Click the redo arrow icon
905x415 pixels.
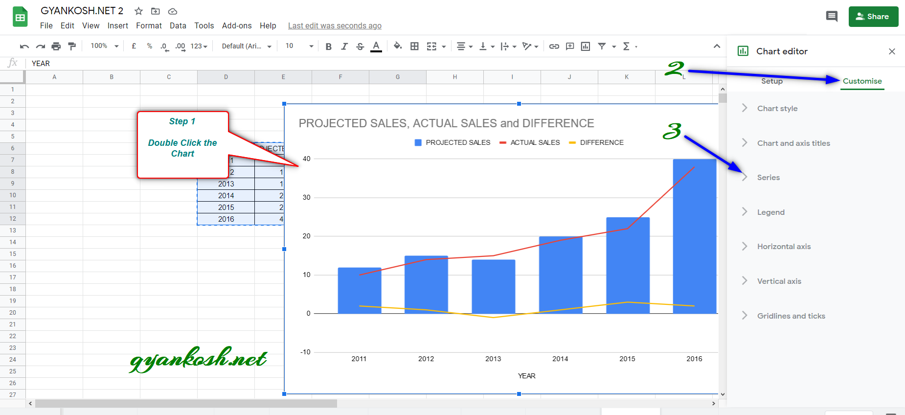(41, 46)
